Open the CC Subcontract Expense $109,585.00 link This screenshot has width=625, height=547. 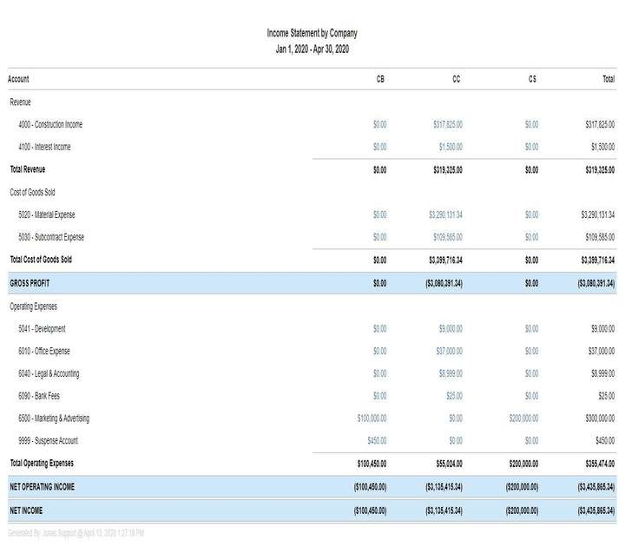[447, 237]
